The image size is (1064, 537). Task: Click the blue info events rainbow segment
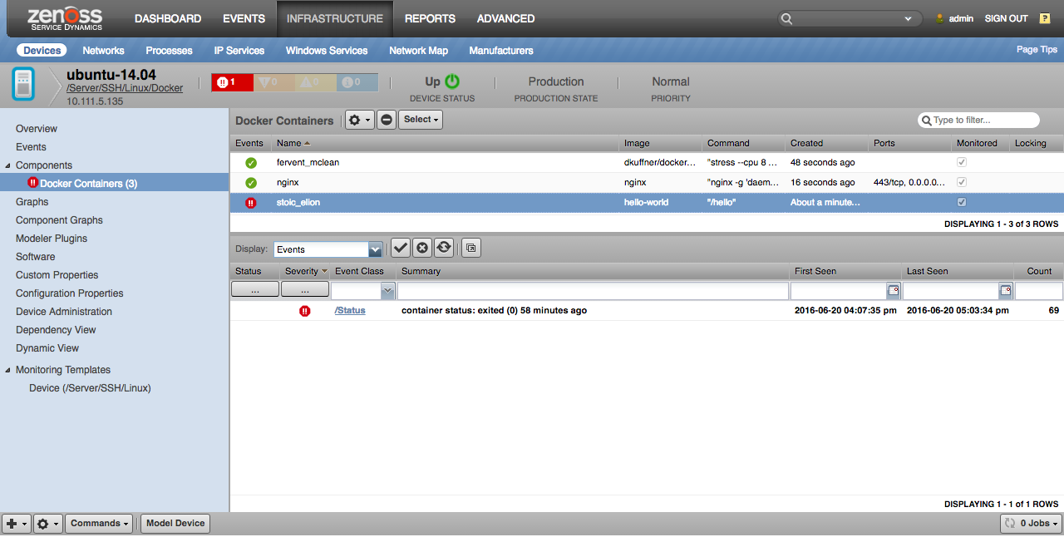coord(357,82)
